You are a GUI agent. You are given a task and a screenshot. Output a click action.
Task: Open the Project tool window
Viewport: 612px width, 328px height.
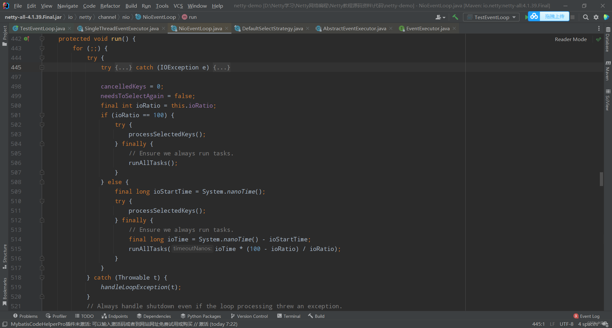pyautogui.click(x=4, y=36)
